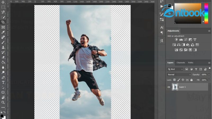Select the Eraser tool
212x119 pixels.
tap(3, 57)
